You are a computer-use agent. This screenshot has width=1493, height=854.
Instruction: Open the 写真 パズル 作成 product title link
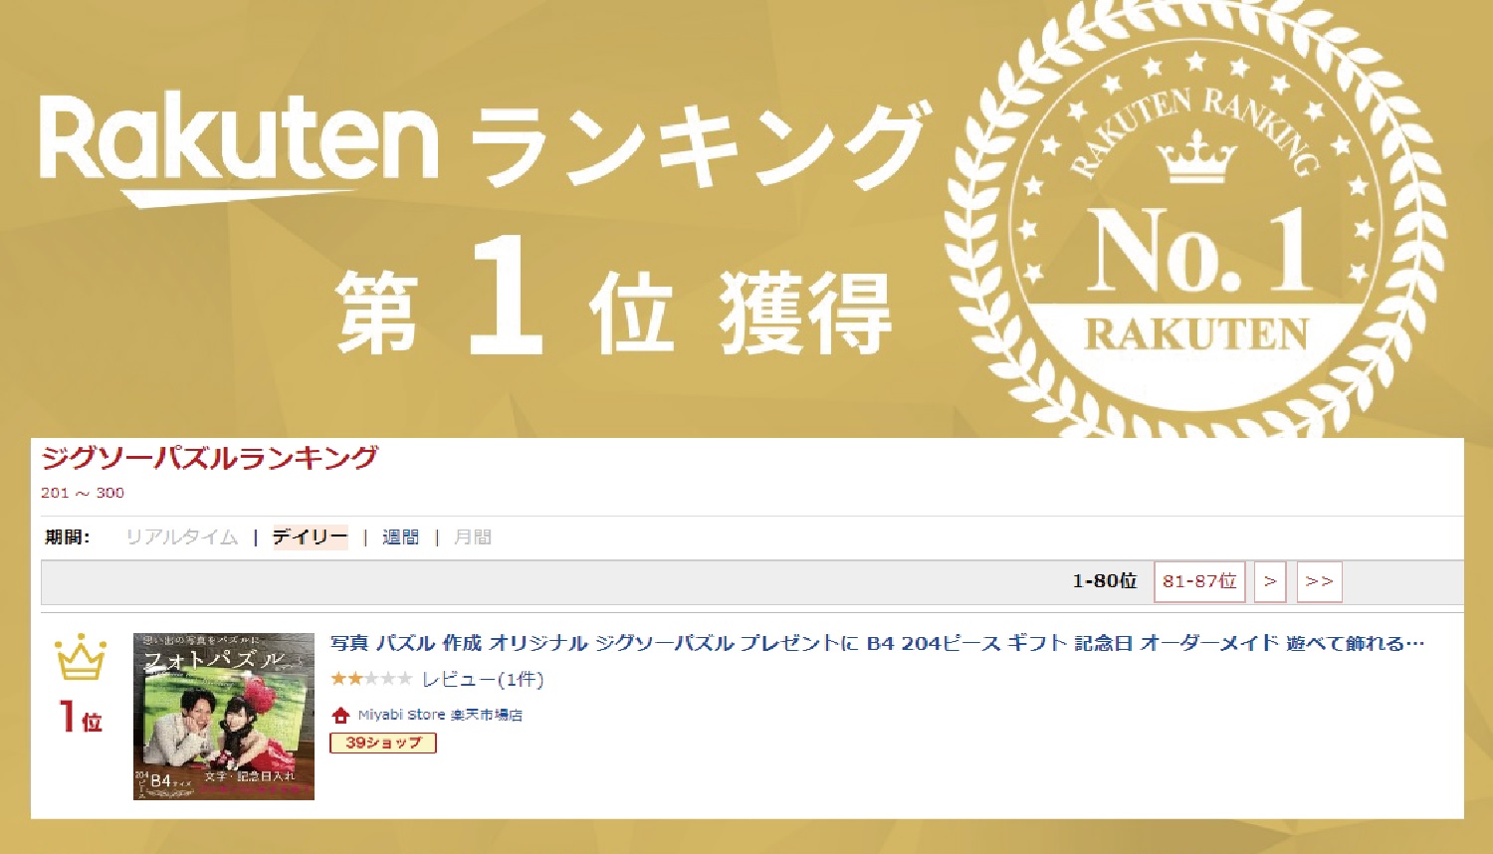(x=876, y=644)
